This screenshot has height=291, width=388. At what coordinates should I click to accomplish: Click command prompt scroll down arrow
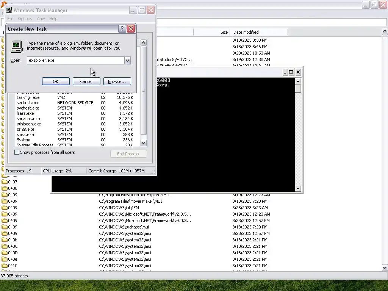pos(298,188)
